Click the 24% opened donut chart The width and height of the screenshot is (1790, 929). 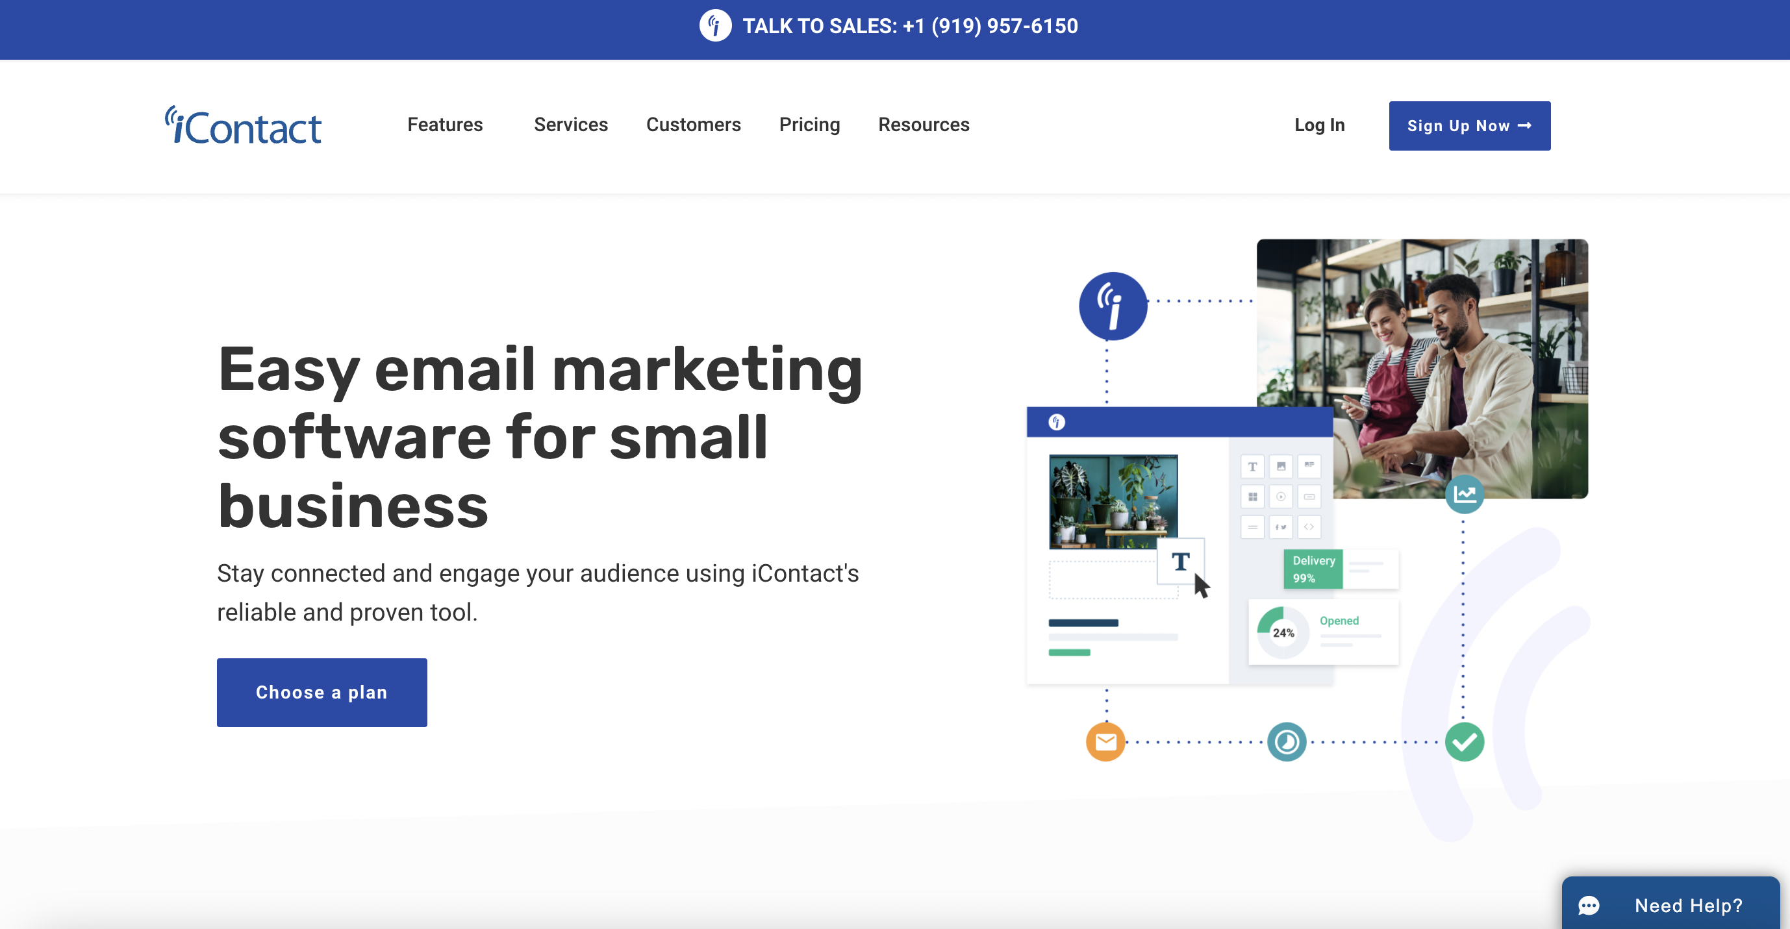(x=1282, y=632)
